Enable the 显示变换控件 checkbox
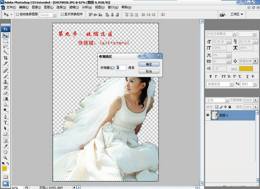This screenshot has width=260, height=189. [x=62, y=14]
